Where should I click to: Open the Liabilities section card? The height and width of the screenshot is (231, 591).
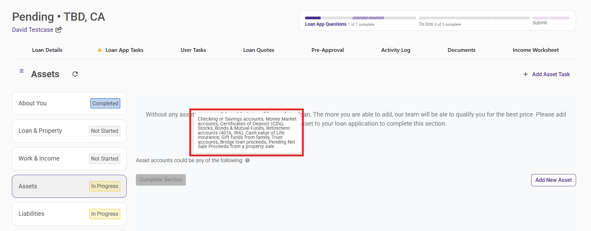click(x=69, y=214)
